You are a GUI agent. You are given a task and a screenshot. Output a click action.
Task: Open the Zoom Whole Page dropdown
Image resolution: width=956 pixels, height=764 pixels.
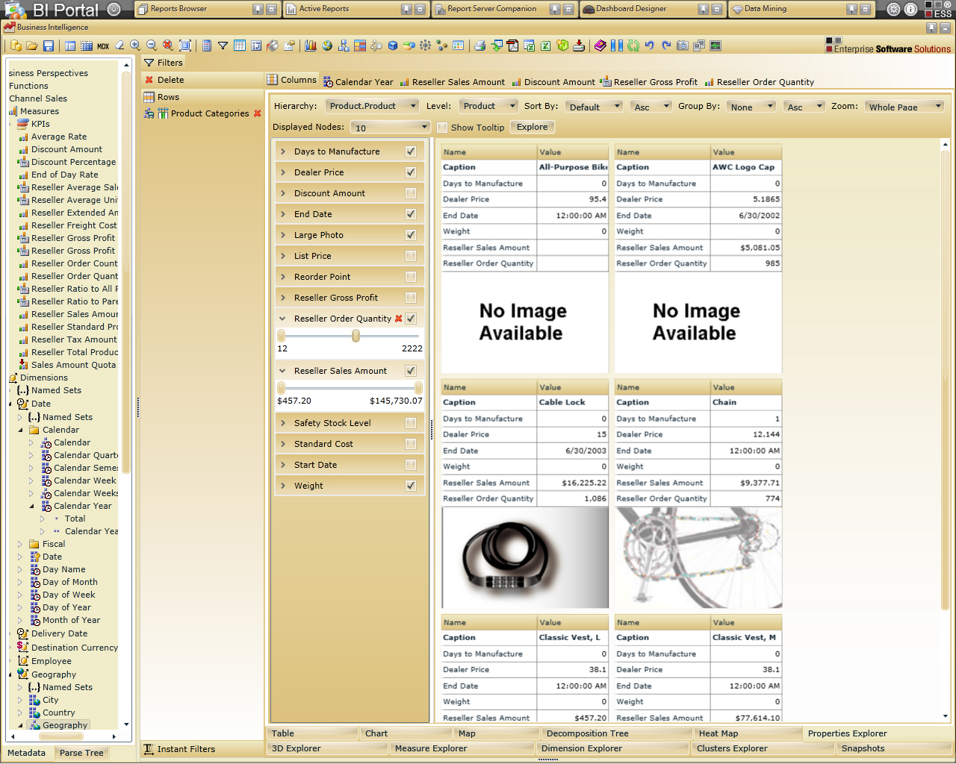[x=904, y=107]
